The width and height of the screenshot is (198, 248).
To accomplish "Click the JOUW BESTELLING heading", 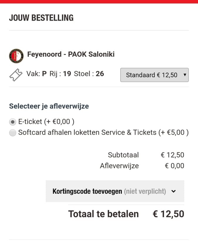I will (41, 18).
